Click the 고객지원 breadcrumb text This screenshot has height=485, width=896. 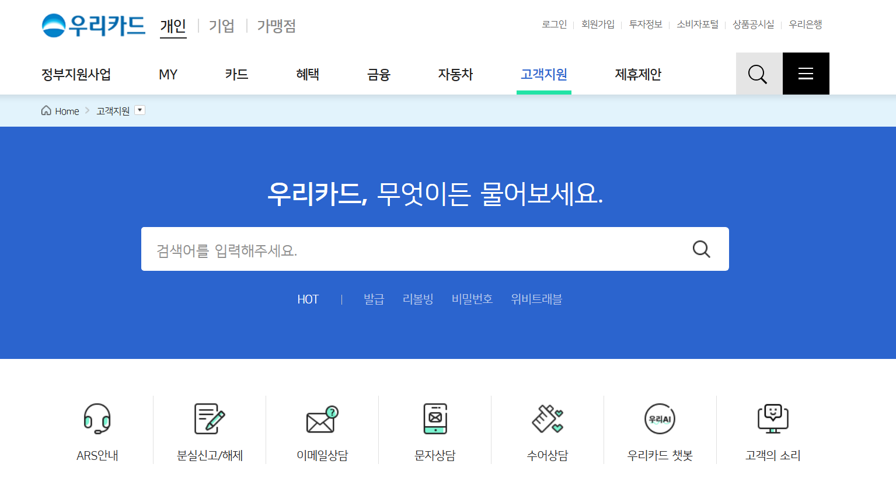point(113,111)
